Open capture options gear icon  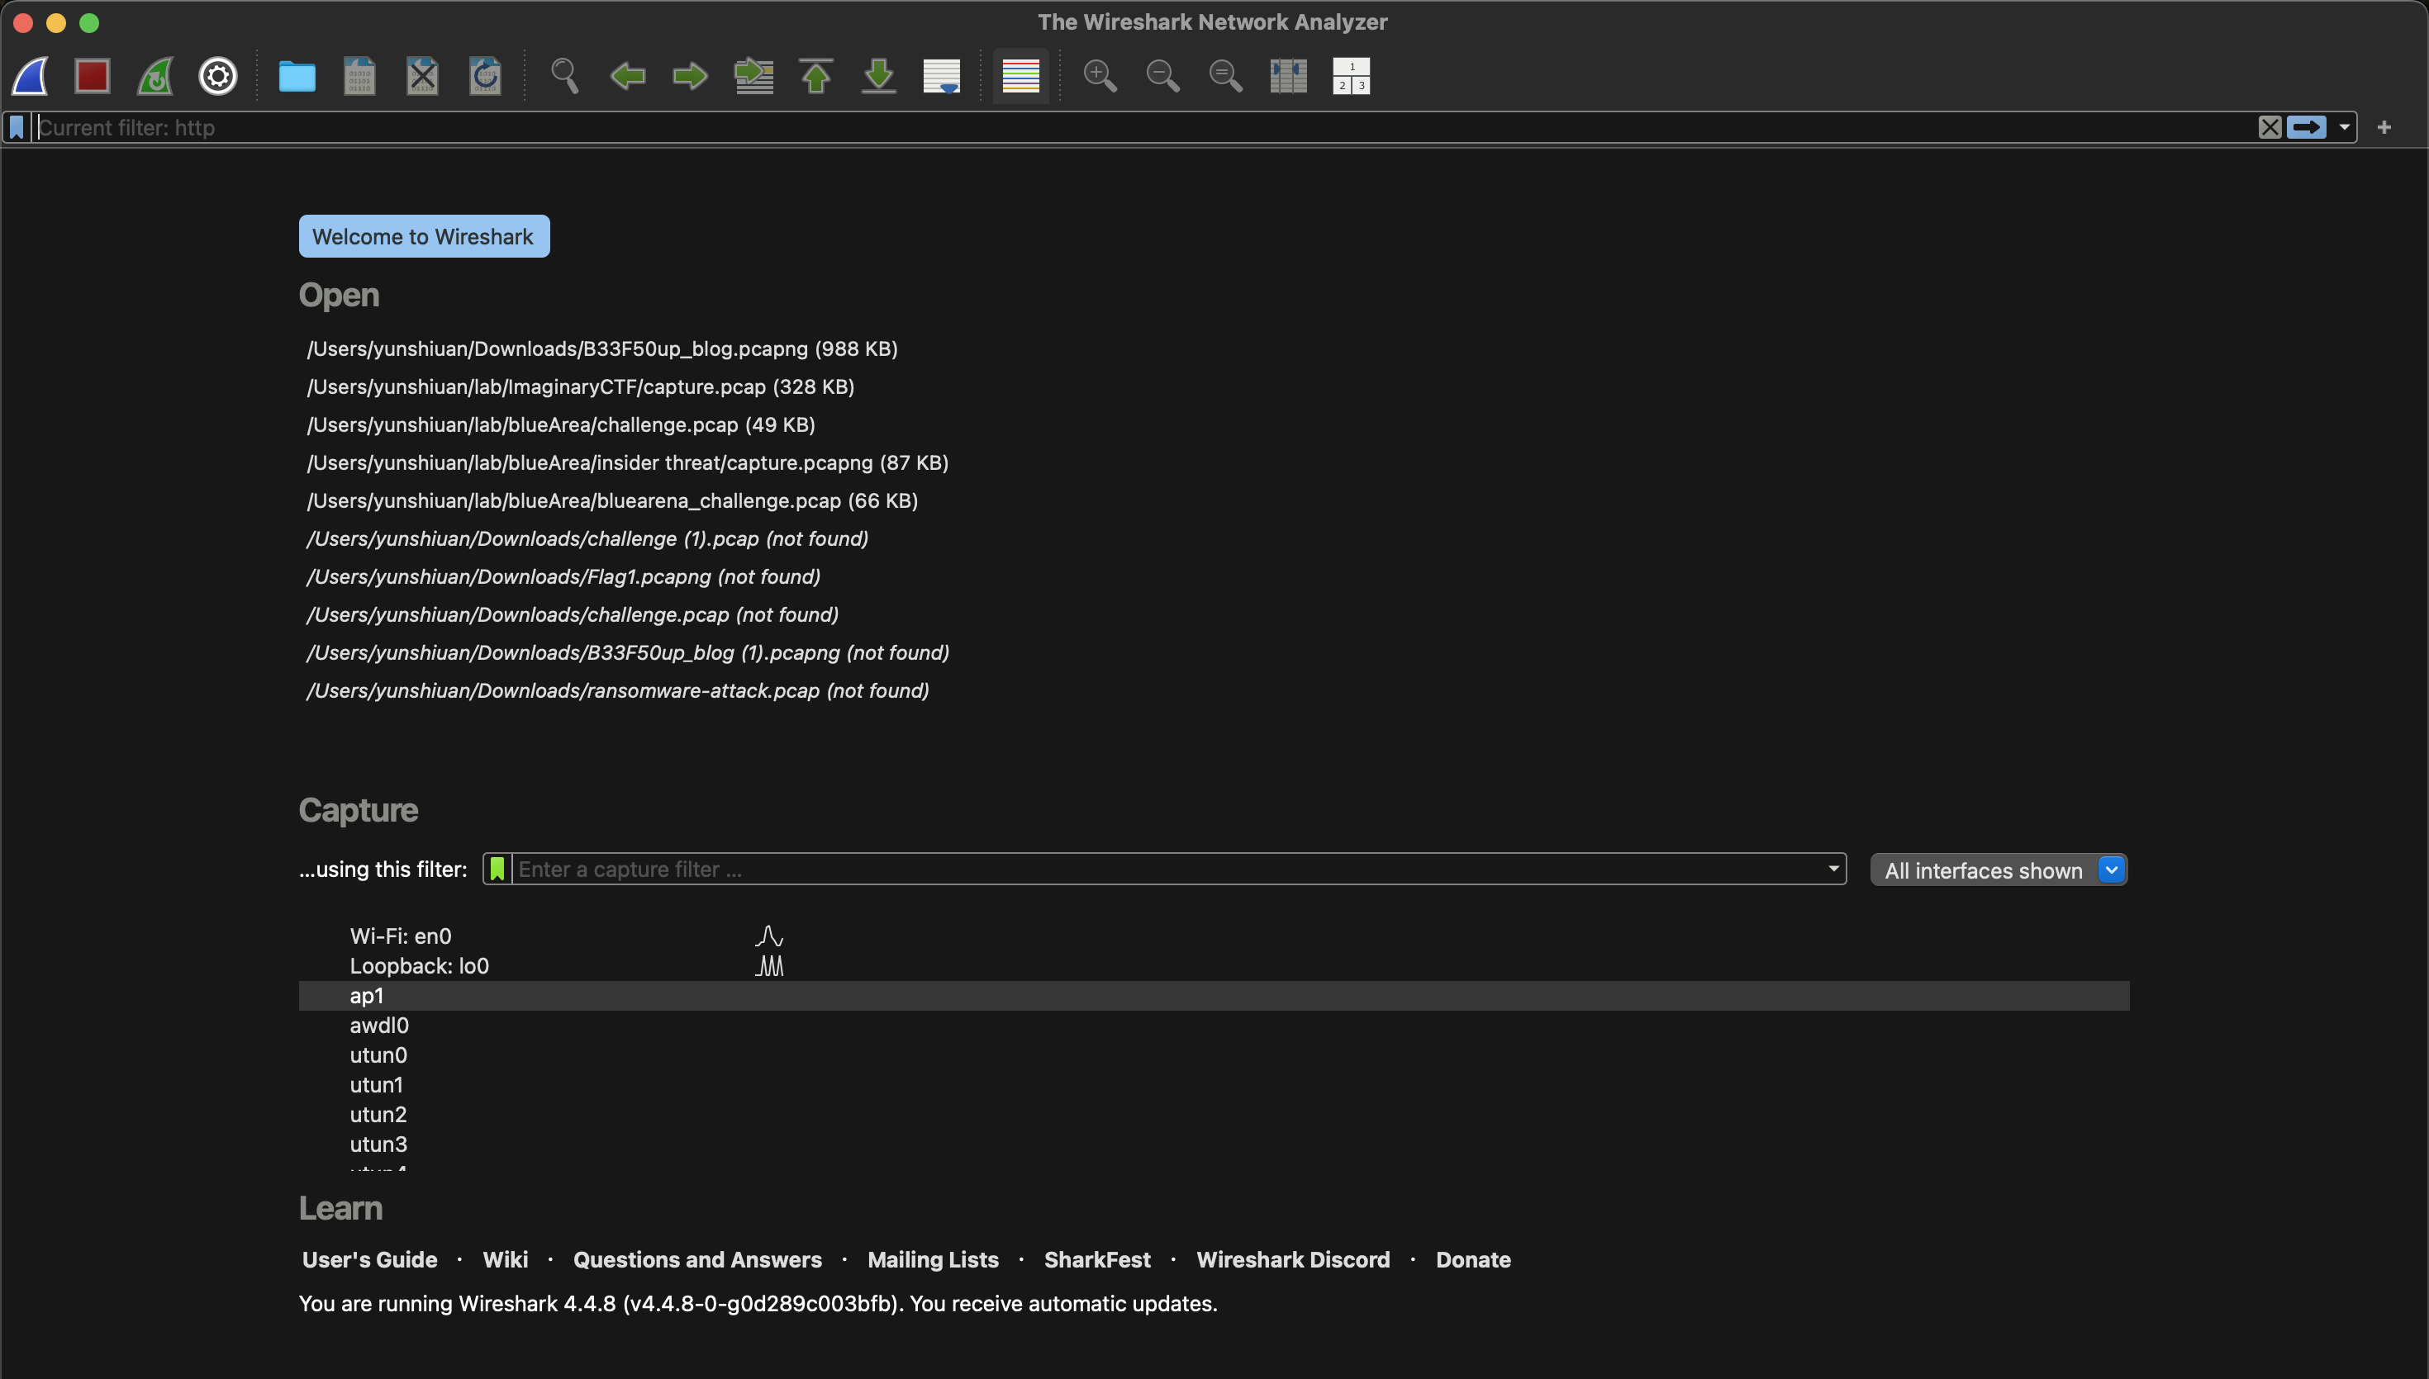(x=217, y=76)
